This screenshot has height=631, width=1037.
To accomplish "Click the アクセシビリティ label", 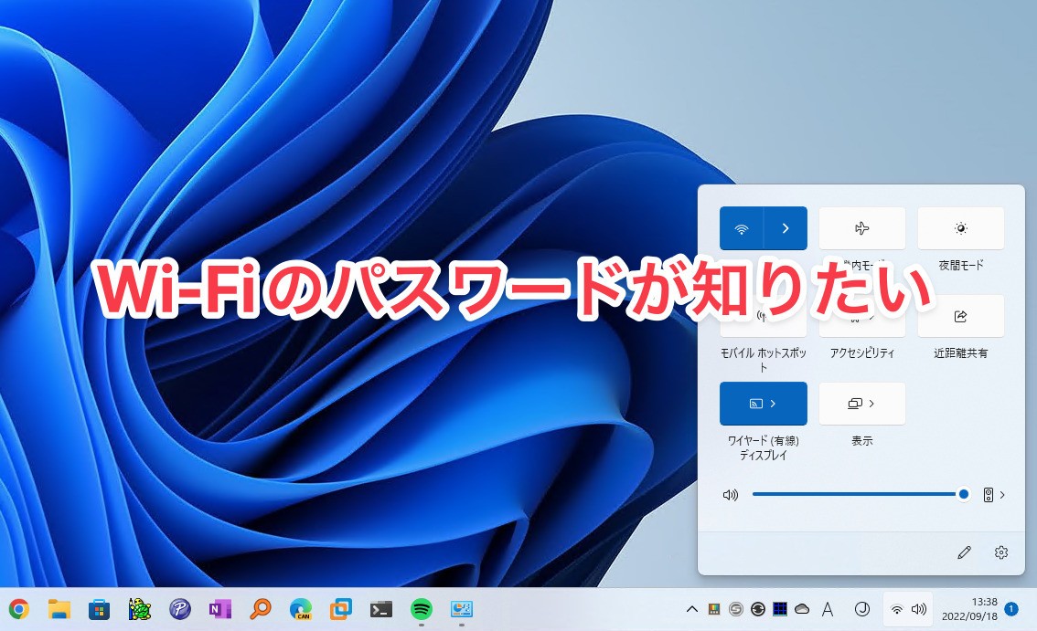I will (x=861, y=353).
